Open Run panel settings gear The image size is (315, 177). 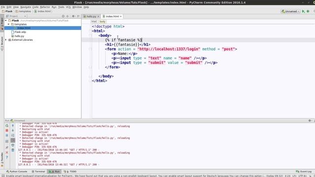coord(310,120)
